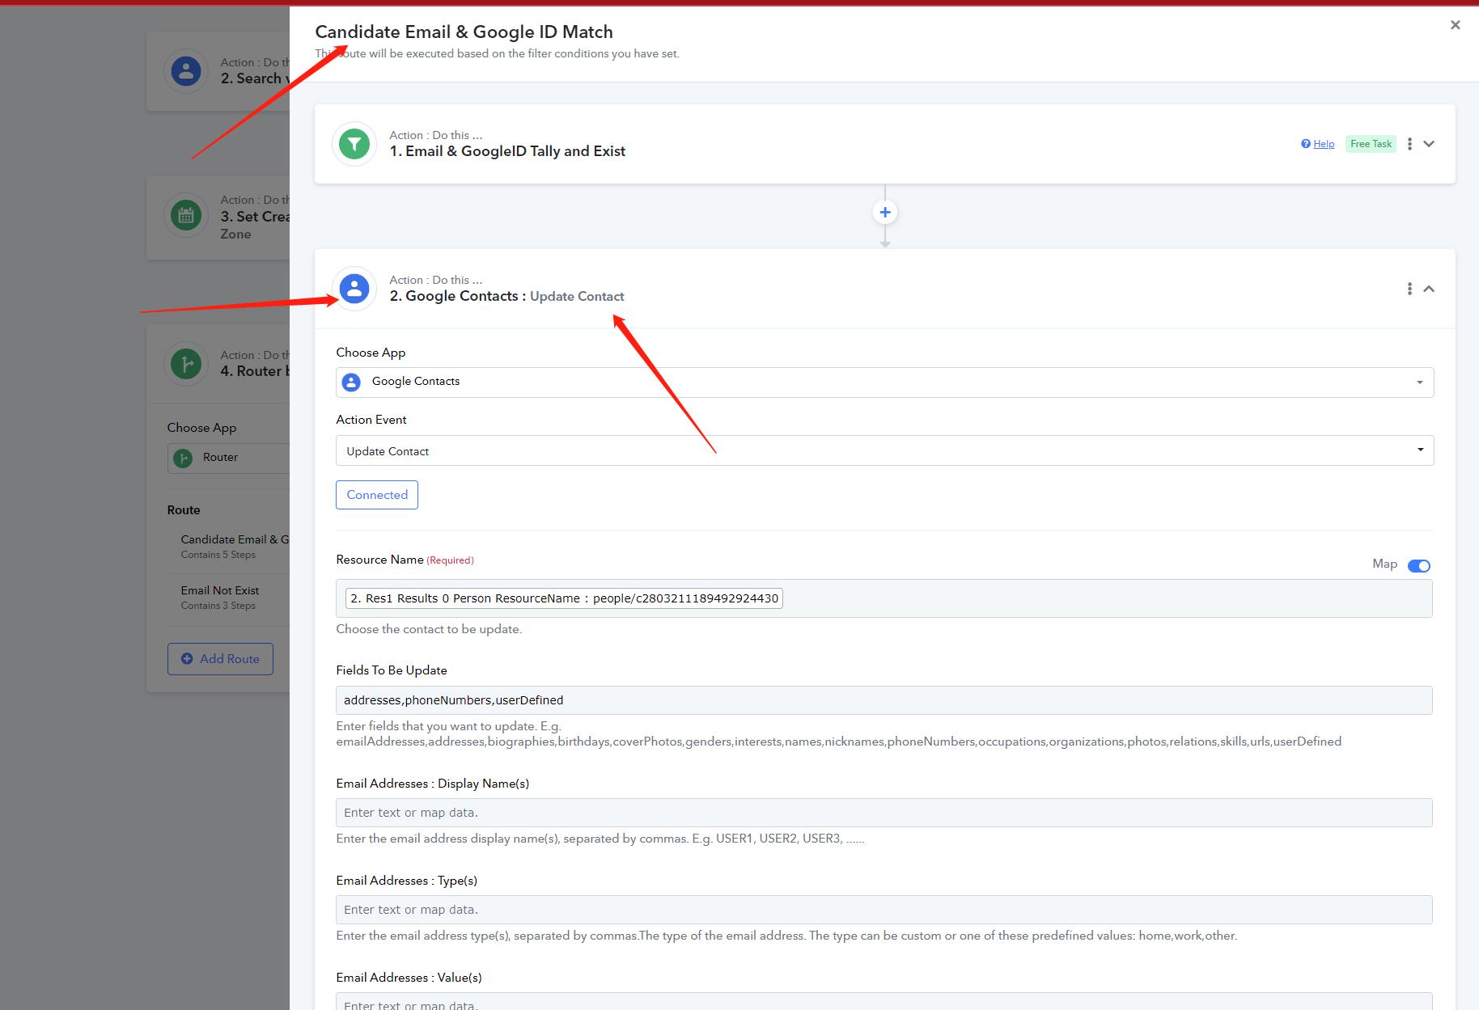Close the Candidate Email & Google ID Match panel
Viewport: 1479px width, 1010px height.
coord(1455,25)
